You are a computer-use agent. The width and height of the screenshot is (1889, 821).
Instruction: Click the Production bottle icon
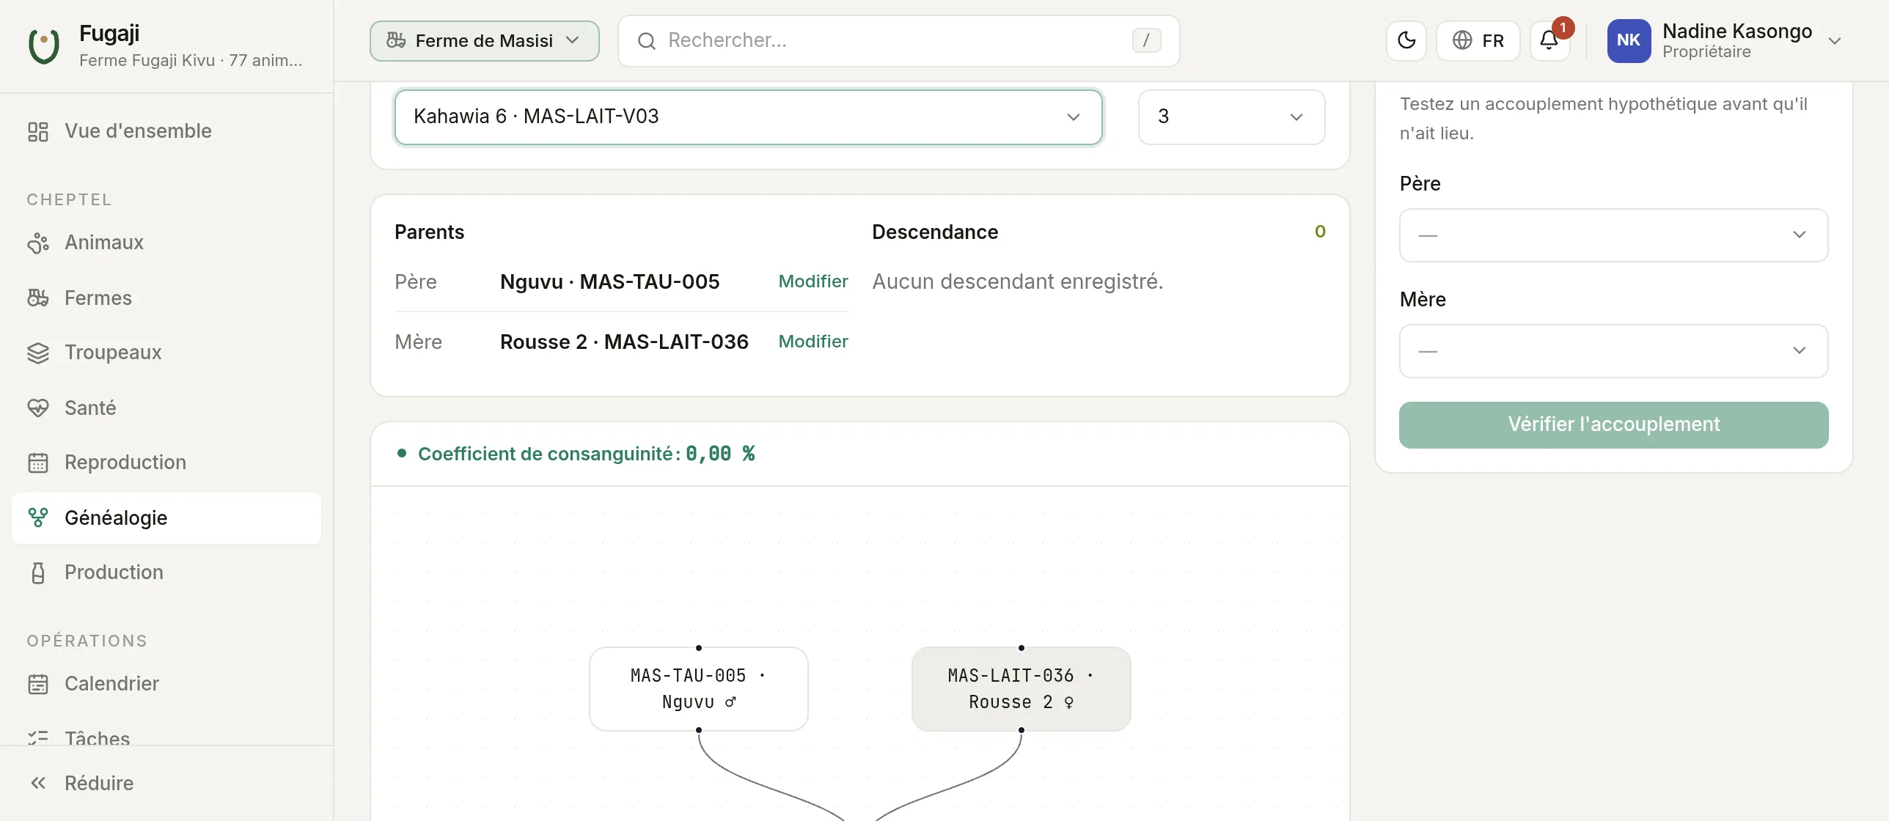point(38,573)
